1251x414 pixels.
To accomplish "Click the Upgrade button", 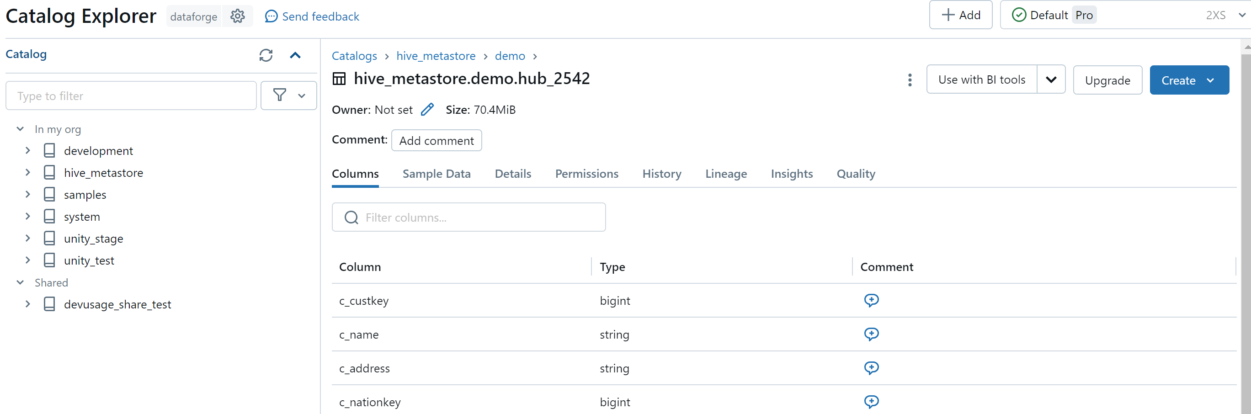I will 1107,80.
